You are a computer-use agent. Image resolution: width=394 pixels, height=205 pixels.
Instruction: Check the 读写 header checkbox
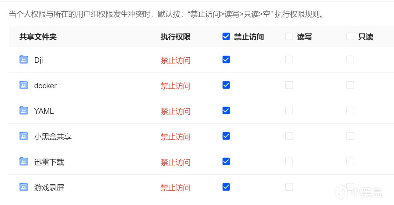point(289,37)
